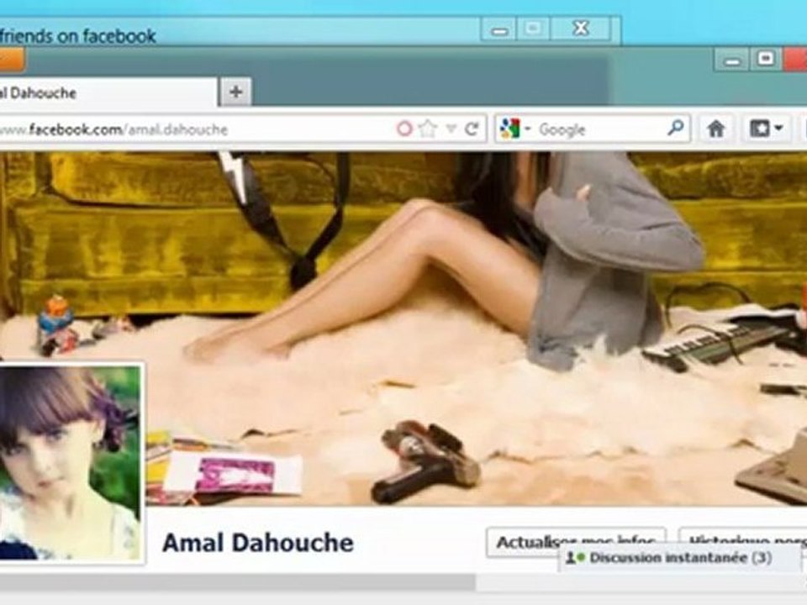Open the orange Firefox menu button
The width and height of the screenshot is (807, 605).
(11, 60)
